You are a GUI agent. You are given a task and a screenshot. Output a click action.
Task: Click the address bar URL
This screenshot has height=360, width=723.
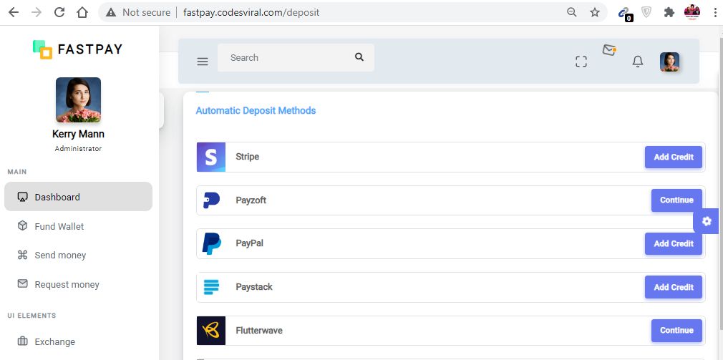(251, 12)
